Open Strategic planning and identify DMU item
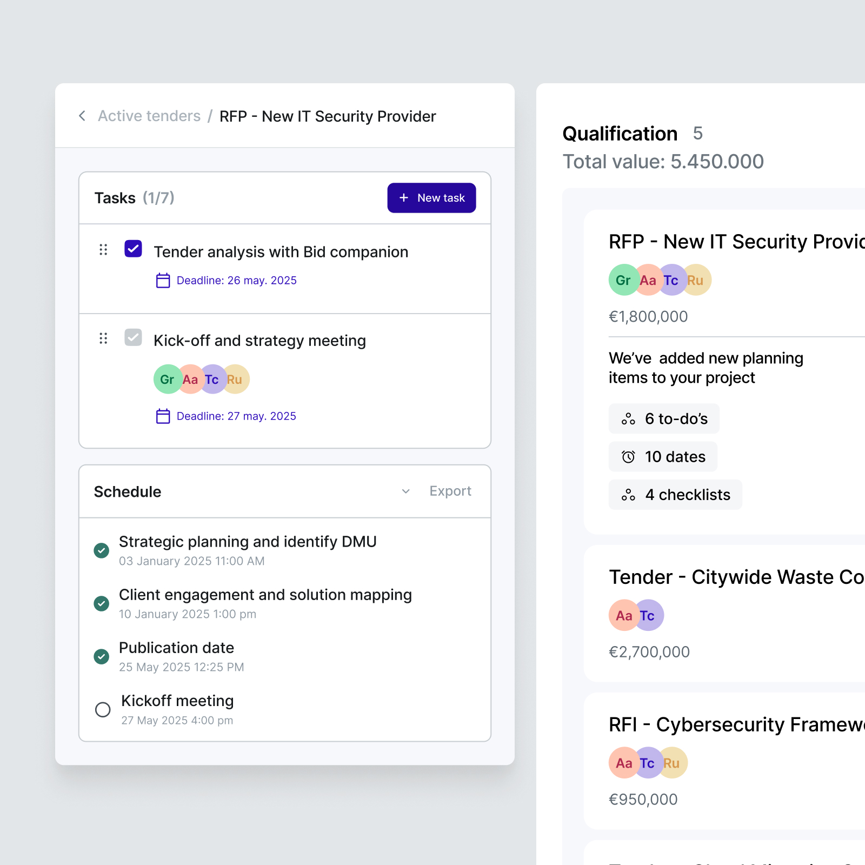865x865 pixels. 248,542
